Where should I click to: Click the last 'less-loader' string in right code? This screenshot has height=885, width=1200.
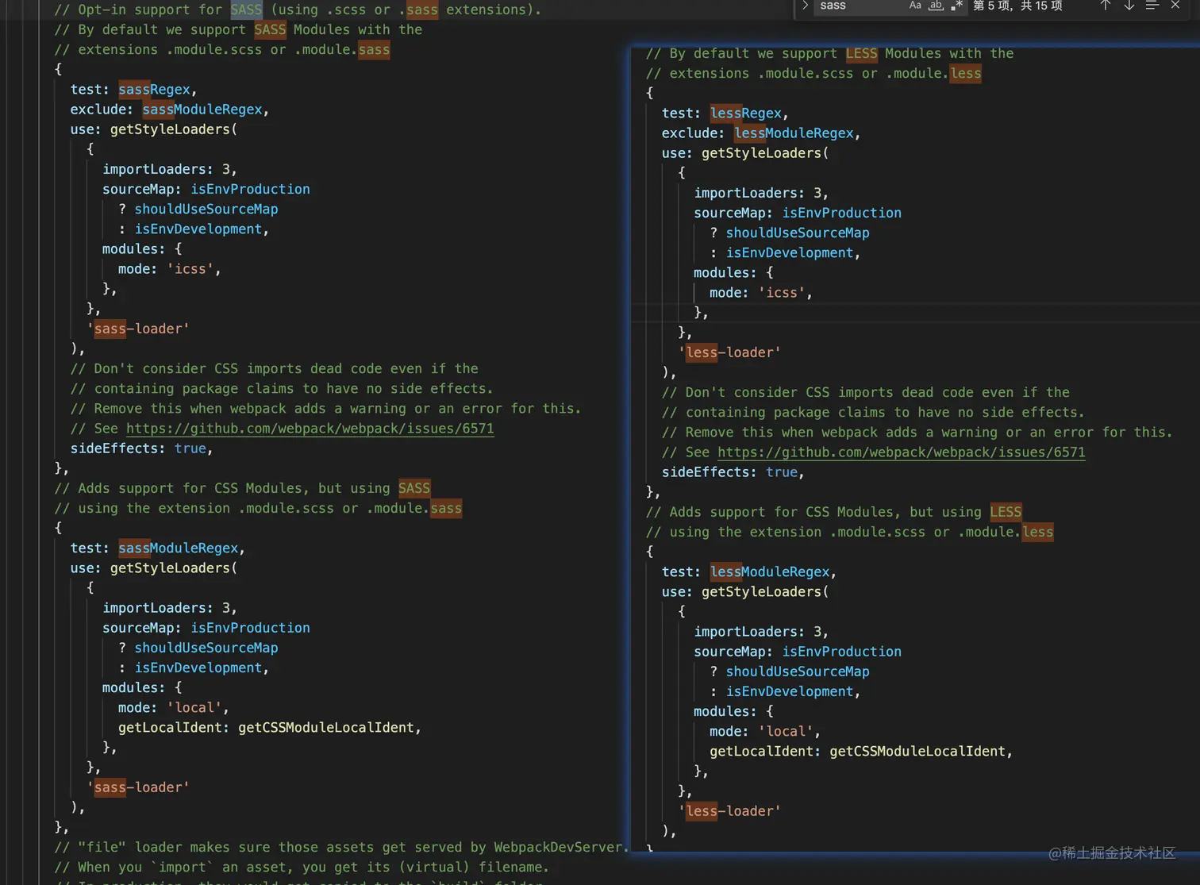coord(729,811)
